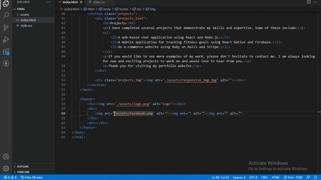This screenshot has width=321, height=180.
Task: Click the assets/facebook.png path on line 60
Action: 134,113
